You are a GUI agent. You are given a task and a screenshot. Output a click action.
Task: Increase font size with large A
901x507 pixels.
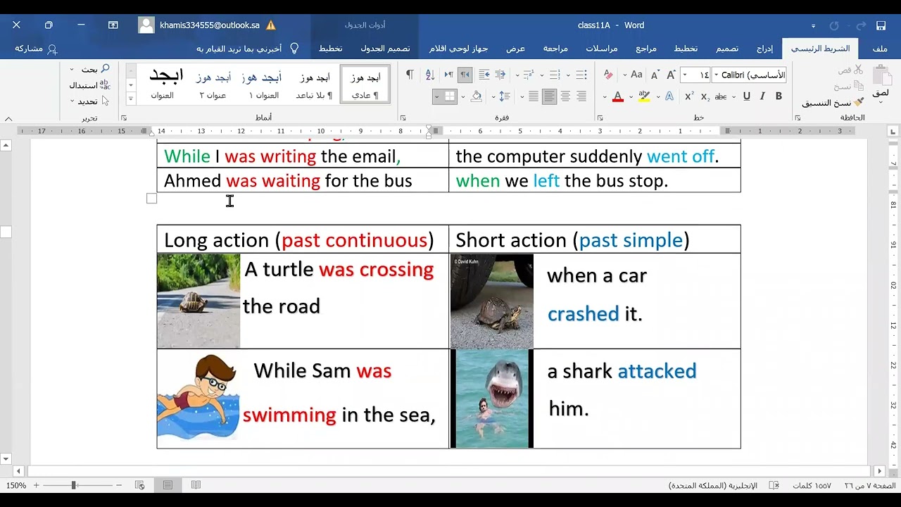click(671, 75)
